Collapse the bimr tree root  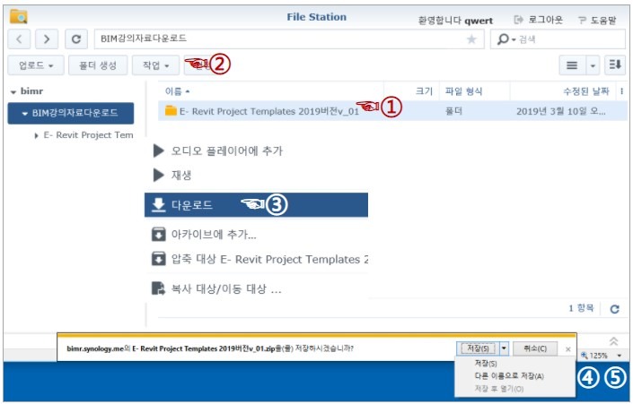point(13,91)
